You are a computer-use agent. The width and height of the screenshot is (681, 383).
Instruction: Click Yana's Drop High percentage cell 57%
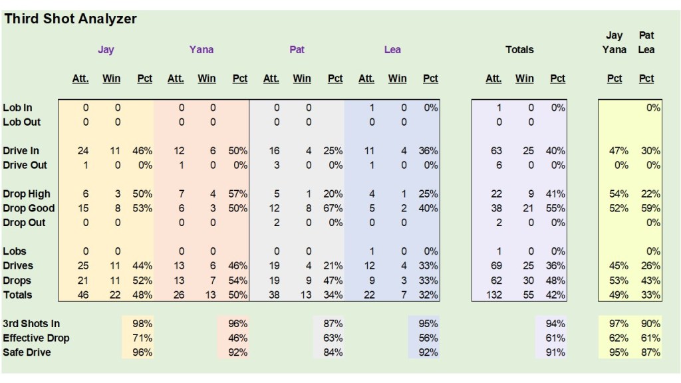239,194
